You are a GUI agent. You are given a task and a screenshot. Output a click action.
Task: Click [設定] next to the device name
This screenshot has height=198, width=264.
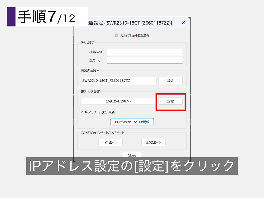170,80
